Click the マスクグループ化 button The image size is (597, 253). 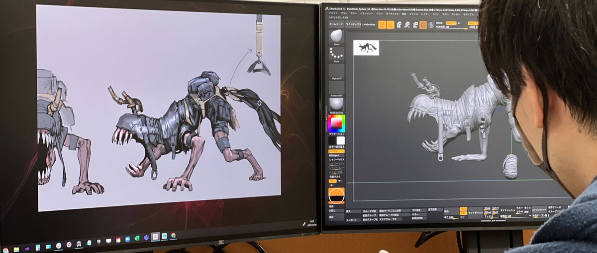[x=392, y=219]
